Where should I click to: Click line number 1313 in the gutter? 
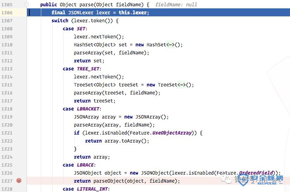(x=7, y=69)
